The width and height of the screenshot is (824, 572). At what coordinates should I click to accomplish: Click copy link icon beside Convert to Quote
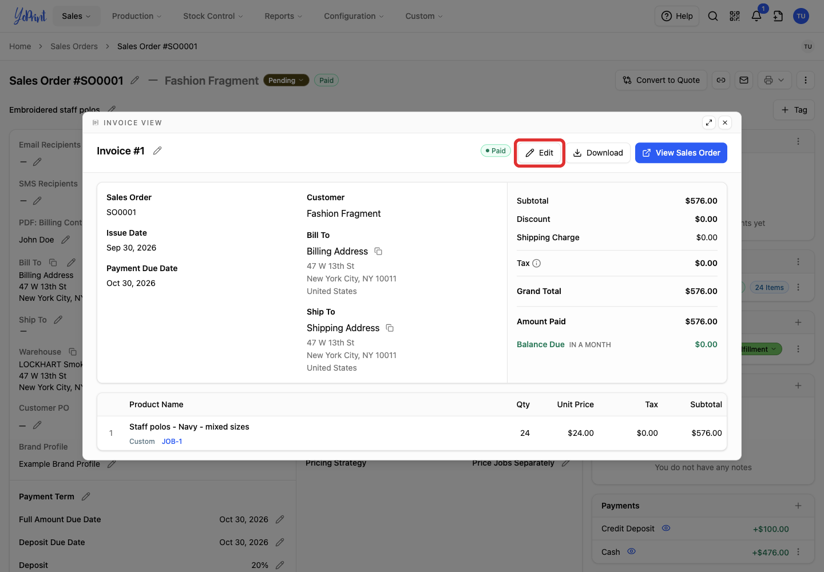click(x=721, y=80)
